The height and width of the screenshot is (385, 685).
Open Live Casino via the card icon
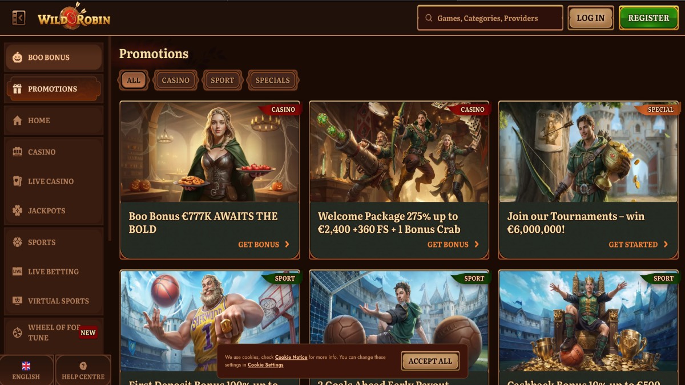click(x=17, y=181)
